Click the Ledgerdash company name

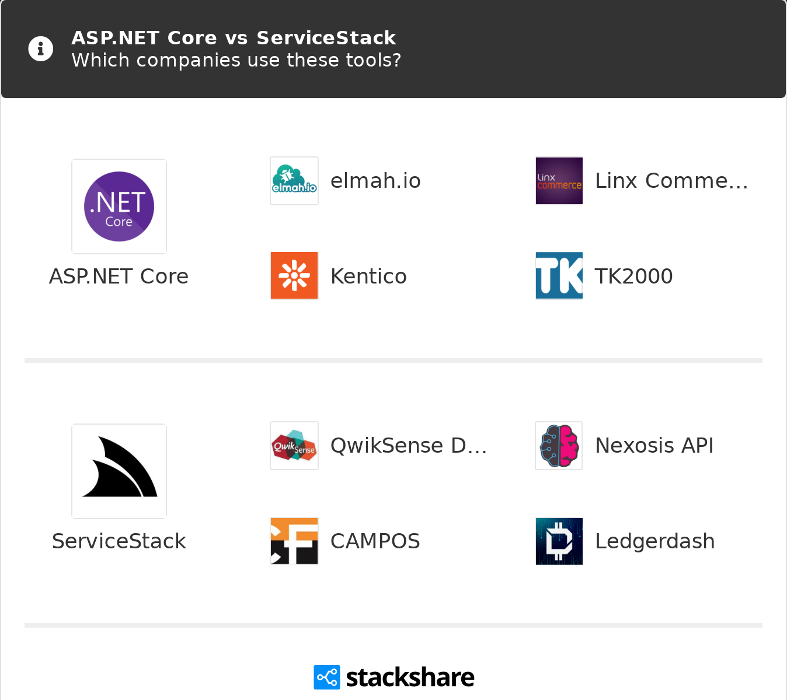[655, 541]
